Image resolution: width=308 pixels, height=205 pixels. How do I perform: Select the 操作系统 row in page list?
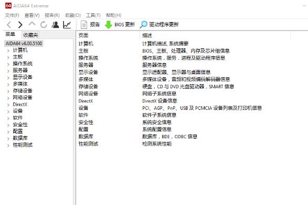click(88, 58)
